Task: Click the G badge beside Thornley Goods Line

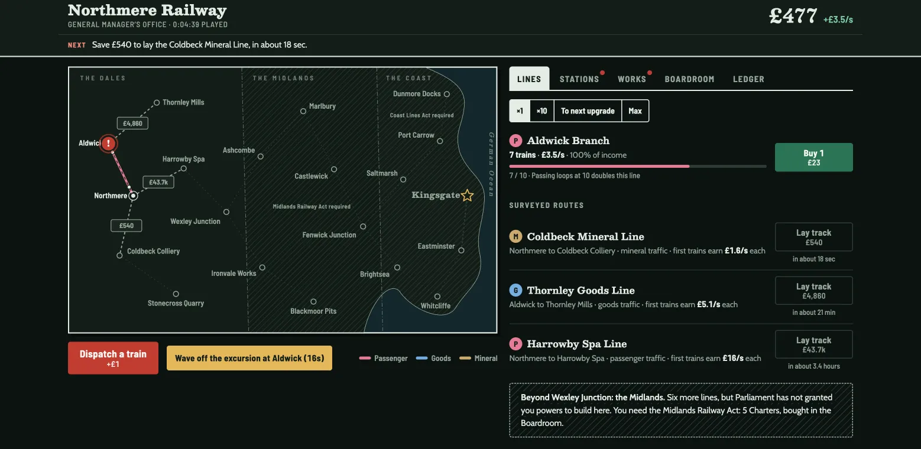Action: tap(516, 290)
